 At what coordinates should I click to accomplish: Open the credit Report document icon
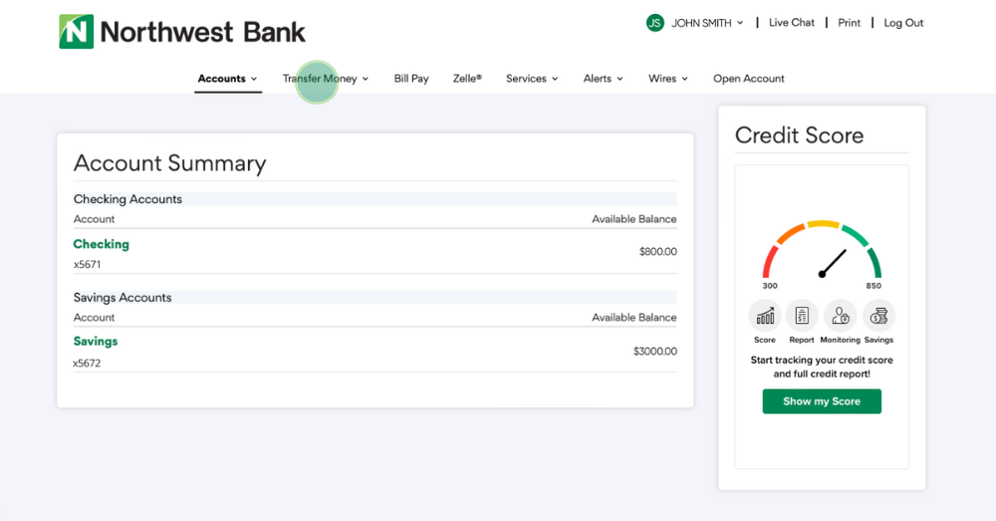pos(802,317)
